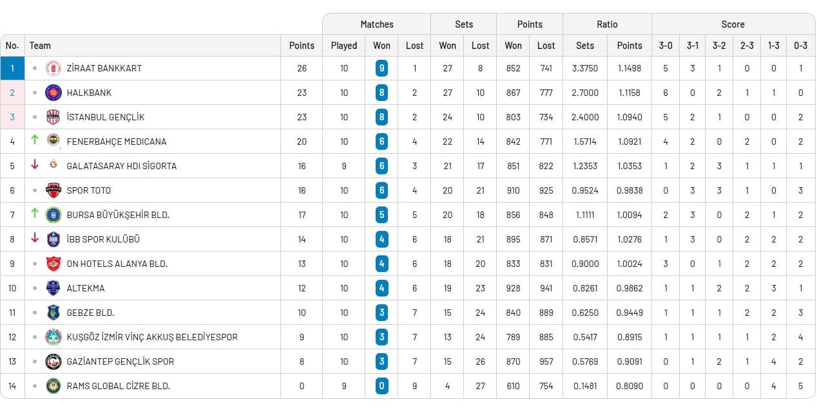The image size is (817, 411).
Task: Open the Bursa Büyükşehir Bld. team link
Action: pos(118,215)
